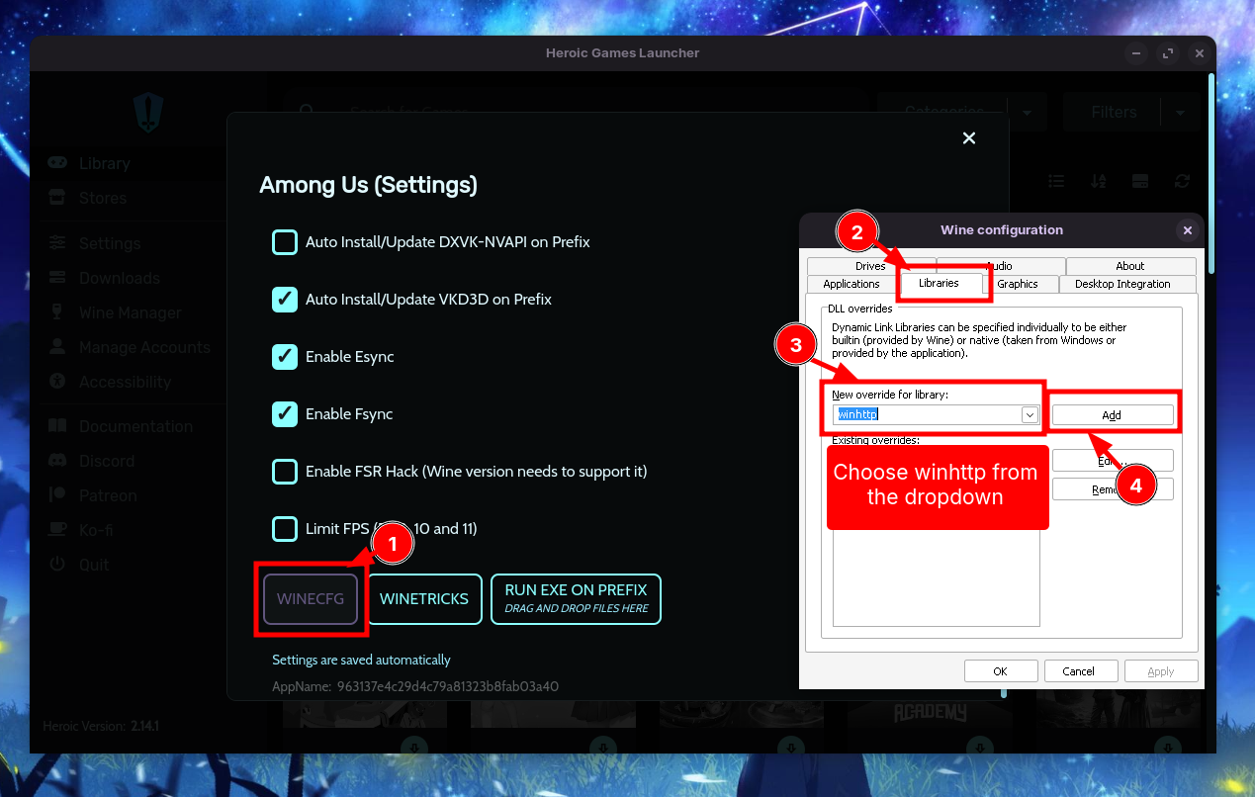Click Add to add the winhttp override
The height and width of the screenshot is (797, 1255).
point(1113,415)
